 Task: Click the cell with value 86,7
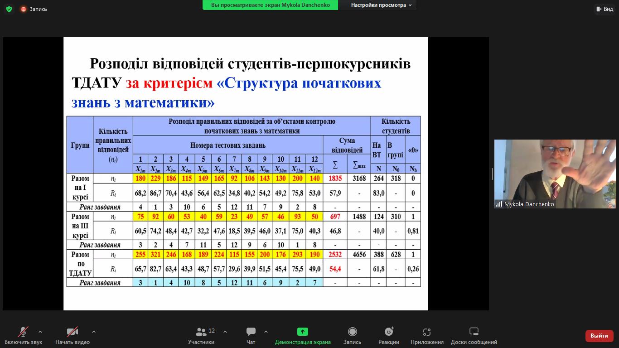155,193
